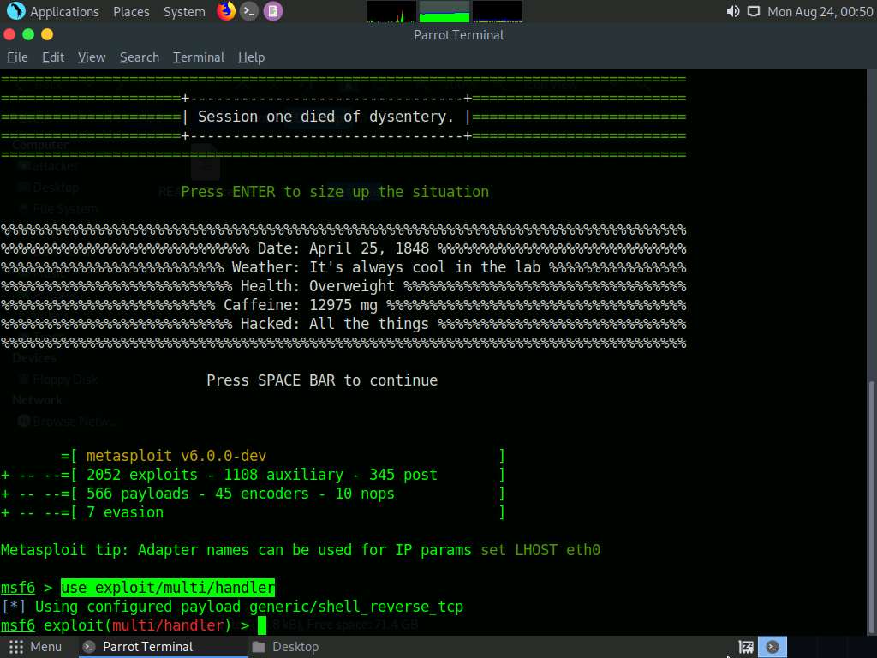
Task: Open the System menu in top panel
Action: tap(184, 11)
